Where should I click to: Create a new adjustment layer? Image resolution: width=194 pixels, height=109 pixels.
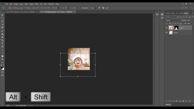[180, 101]
